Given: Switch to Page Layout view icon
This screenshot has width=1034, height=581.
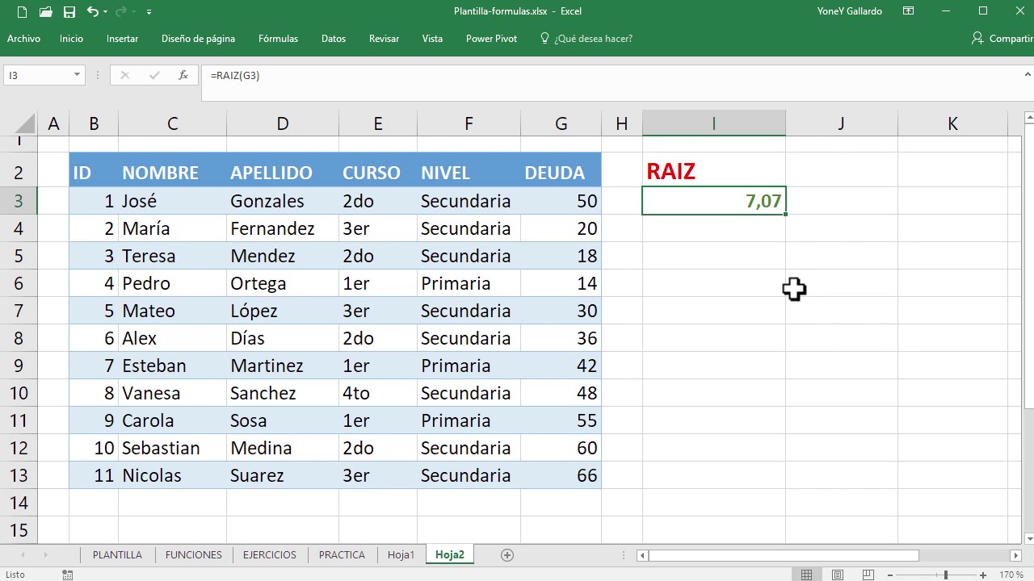Looking at the screenshot, I should click(838, 575).
